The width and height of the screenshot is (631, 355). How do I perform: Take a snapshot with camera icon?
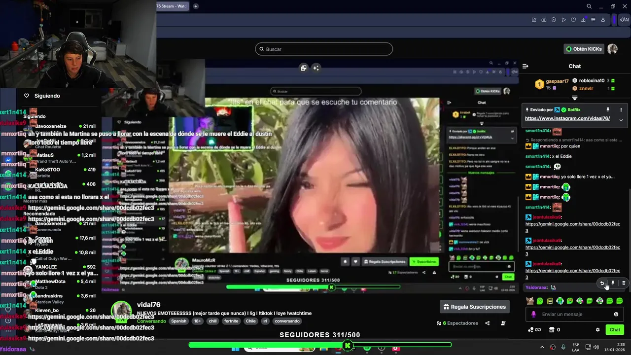(x=544, y=20)
